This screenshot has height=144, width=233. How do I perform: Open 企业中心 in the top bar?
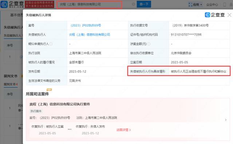(x=212, y=5)
